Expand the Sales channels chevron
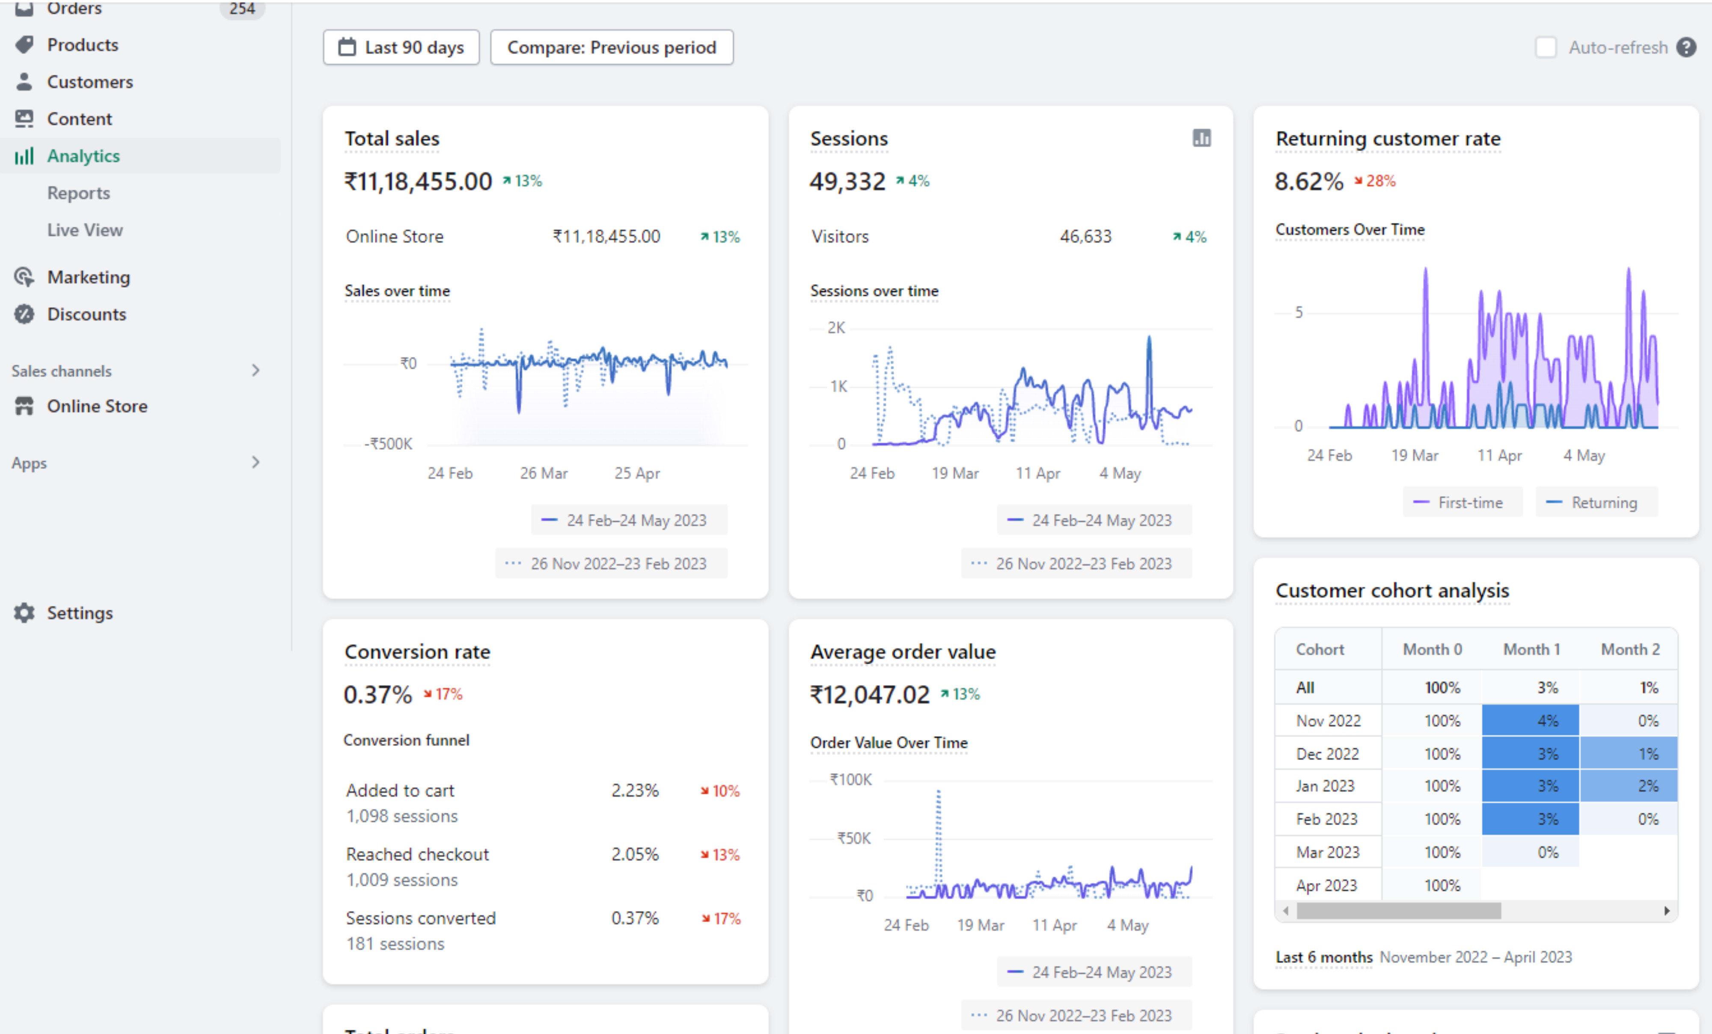Screen dimensions: 1712x1034 coord(256,370)
